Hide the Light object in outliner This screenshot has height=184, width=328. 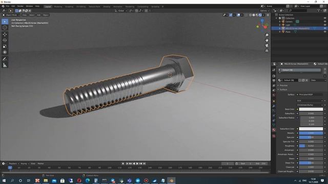click(x=325, y=25)
